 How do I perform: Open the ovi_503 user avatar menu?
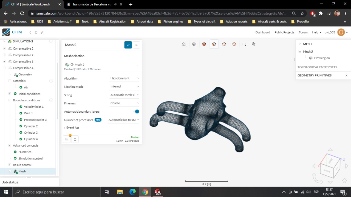pyautogui.click(x=341, y=32)
